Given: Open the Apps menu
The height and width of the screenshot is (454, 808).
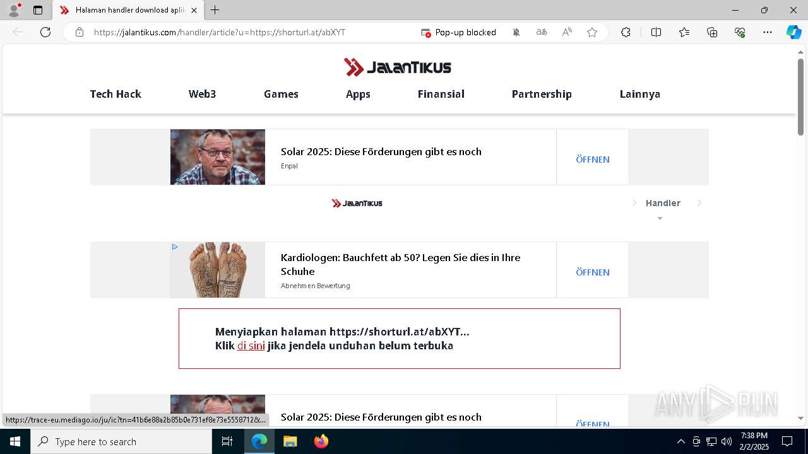Looking at the screenshot, I should coord(358,94).
